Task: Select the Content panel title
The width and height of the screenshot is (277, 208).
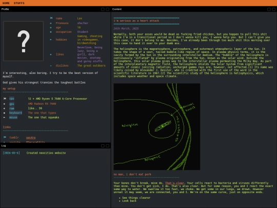Action: [x=117, y=9]
